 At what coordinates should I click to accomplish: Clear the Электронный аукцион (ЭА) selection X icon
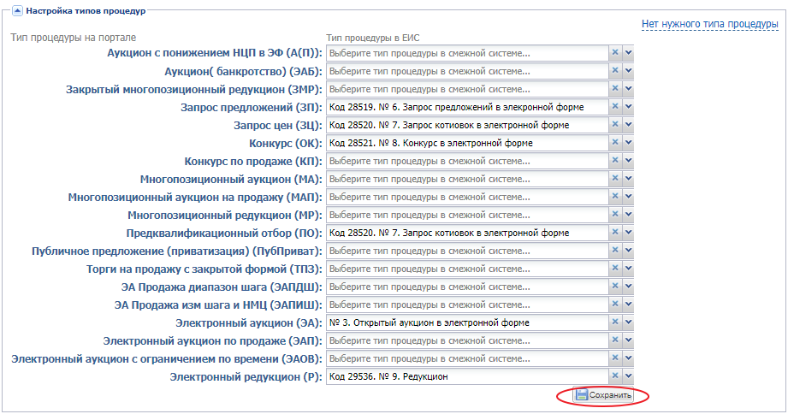point(614,322)
